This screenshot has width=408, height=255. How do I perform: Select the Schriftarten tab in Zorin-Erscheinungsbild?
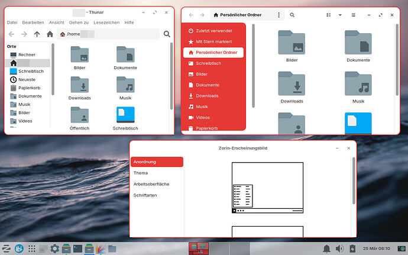click(145, 195)
